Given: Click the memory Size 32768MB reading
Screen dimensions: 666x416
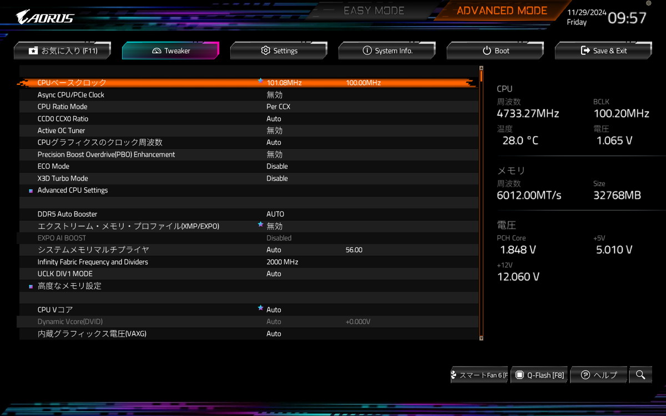Looking at the screenshot, I should (x=617, y=195).
